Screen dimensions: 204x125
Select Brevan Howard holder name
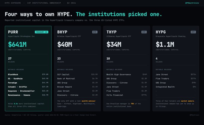(x=64, y=87)
